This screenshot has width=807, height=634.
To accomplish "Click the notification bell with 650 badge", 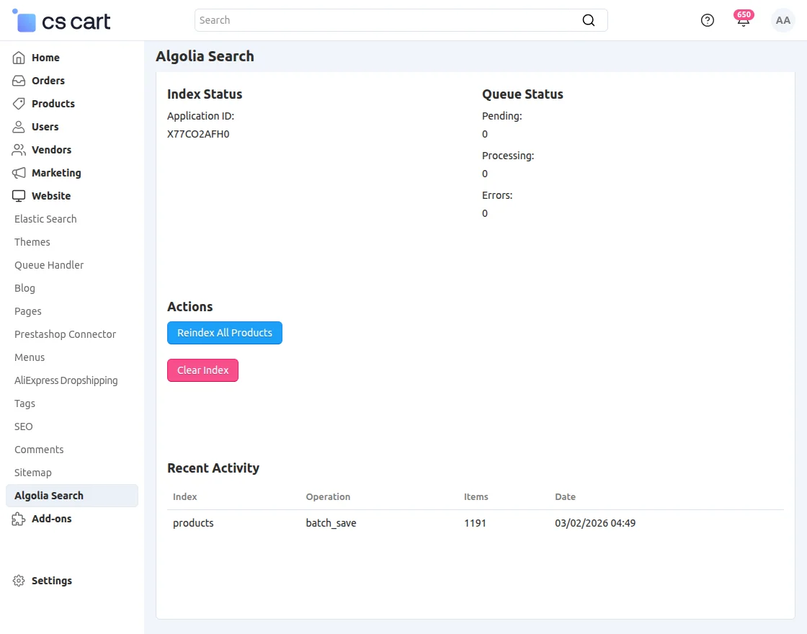I will tap(743, 20).
